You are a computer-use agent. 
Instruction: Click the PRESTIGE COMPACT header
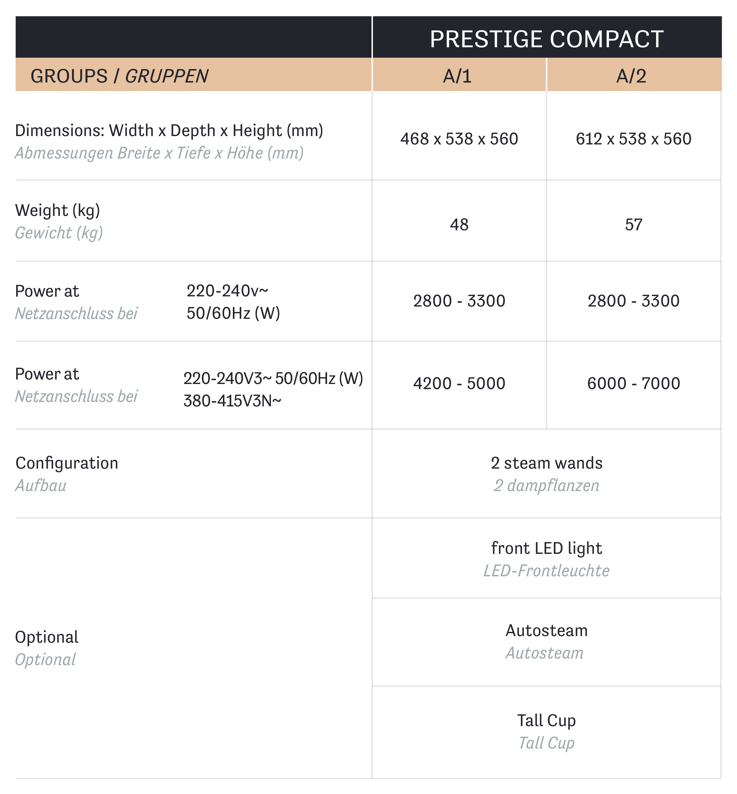(547, 39)
